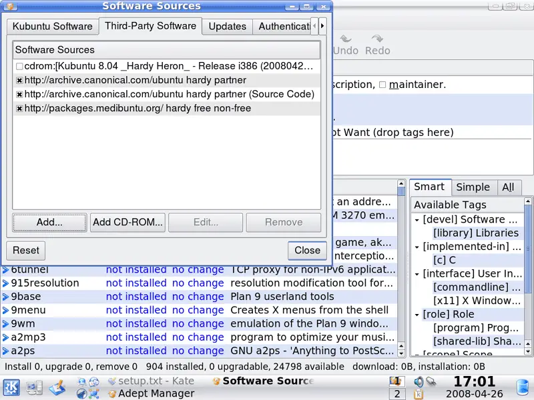The height and width of the screenshot is (400, 534).
Task: Open the Klipper clipboard tray icon
Action: pos(419,394)
